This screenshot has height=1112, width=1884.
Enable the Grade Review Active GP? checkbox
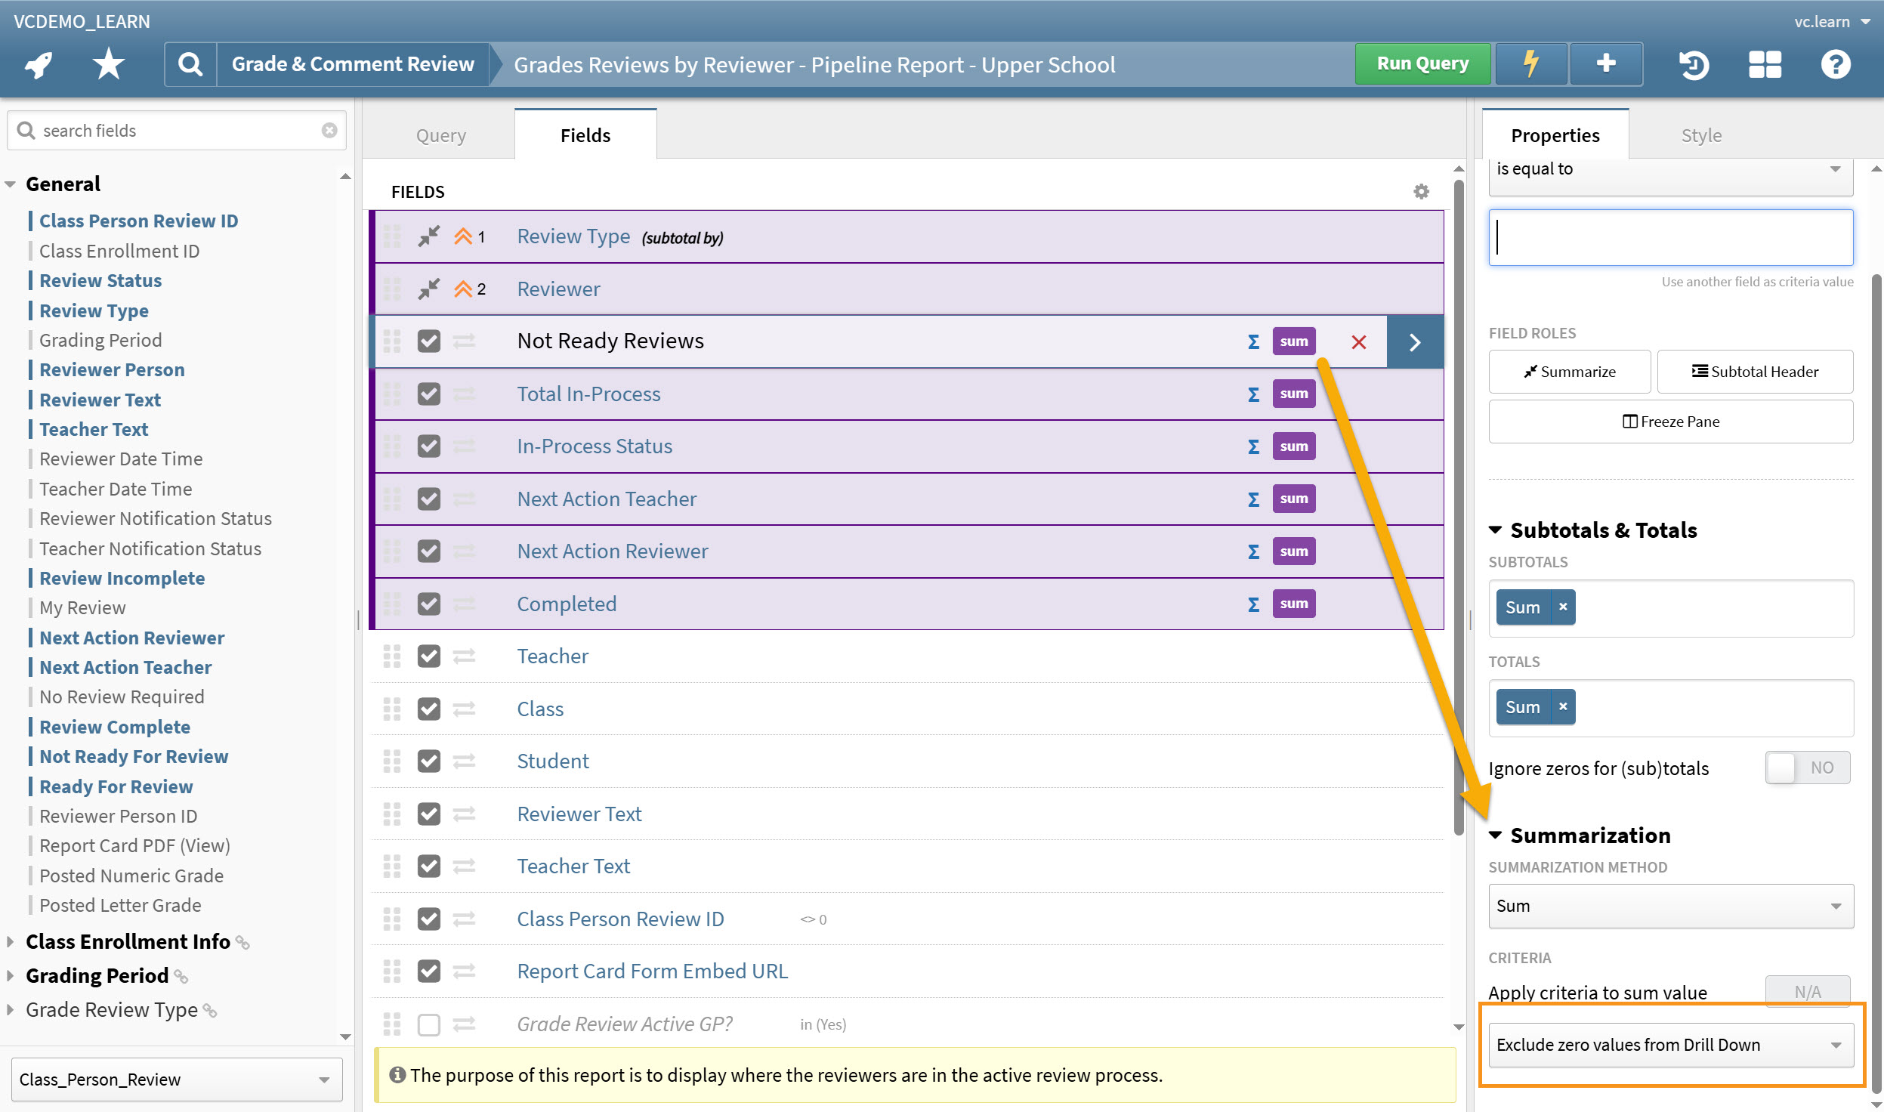click(x=428, y=1024)
